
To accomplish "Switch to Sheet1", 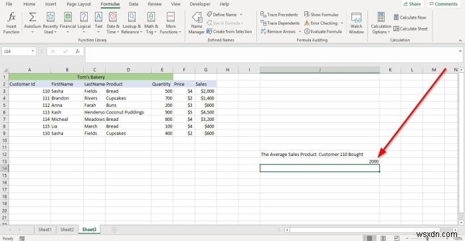I will coord(45,230).
